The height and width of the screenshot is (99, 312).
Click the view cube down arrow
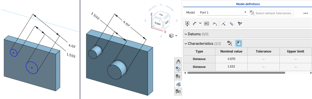[x=161, y=36]
